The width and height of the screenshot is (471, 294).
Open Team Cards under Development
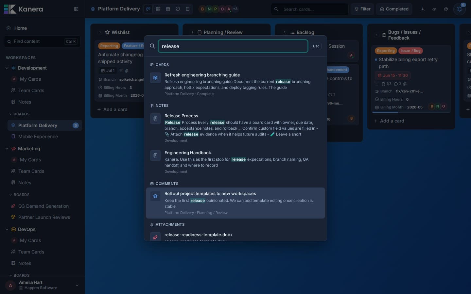45,90
